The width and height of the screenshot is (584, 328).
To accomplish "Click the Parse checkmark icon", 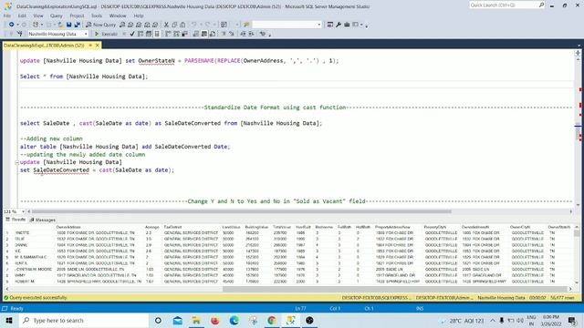I will point(132,34).
